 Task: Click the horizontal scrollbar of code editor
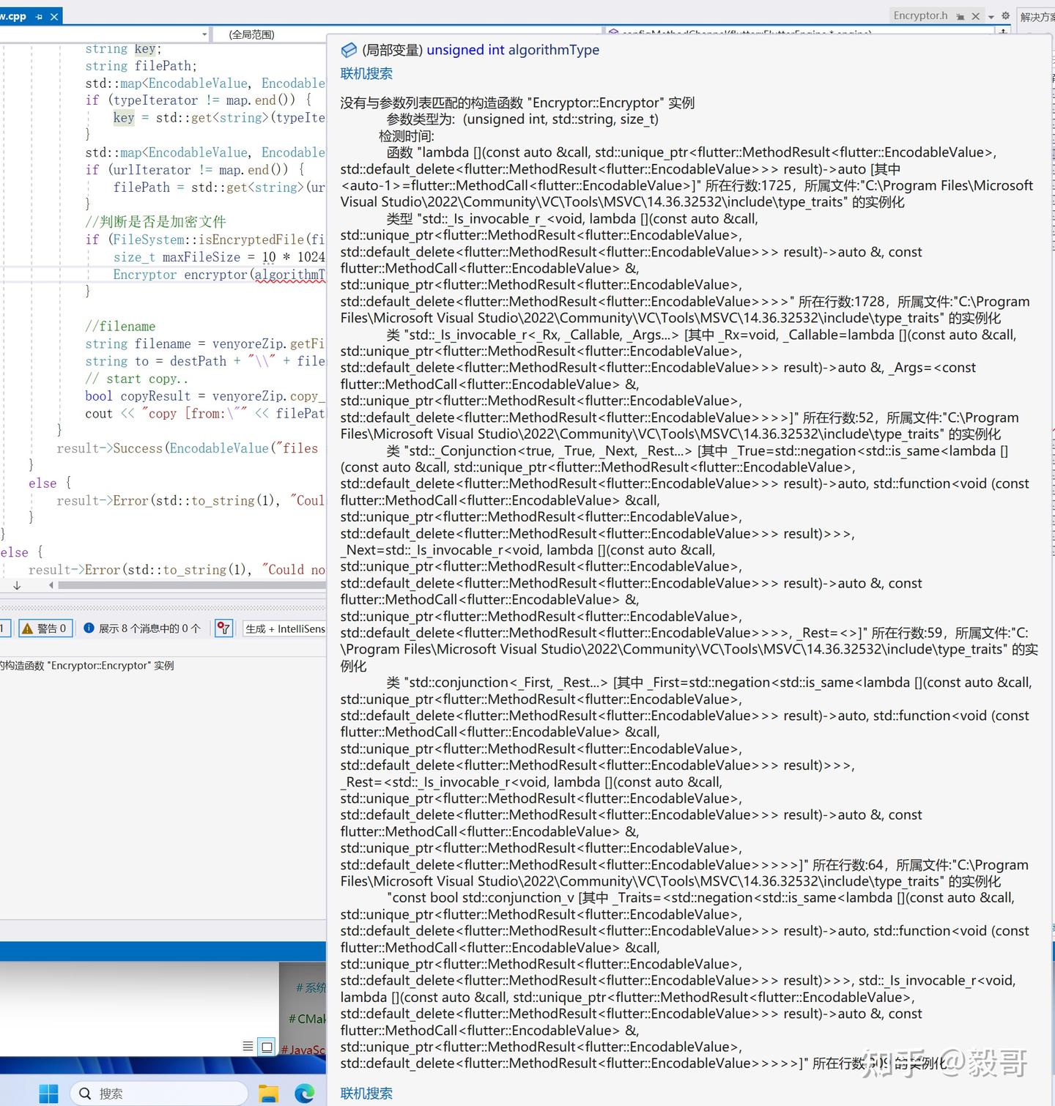coord(192,585)
